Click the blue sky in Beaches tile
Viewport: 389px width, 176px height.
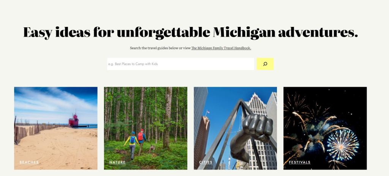click(x=56, y=104)
